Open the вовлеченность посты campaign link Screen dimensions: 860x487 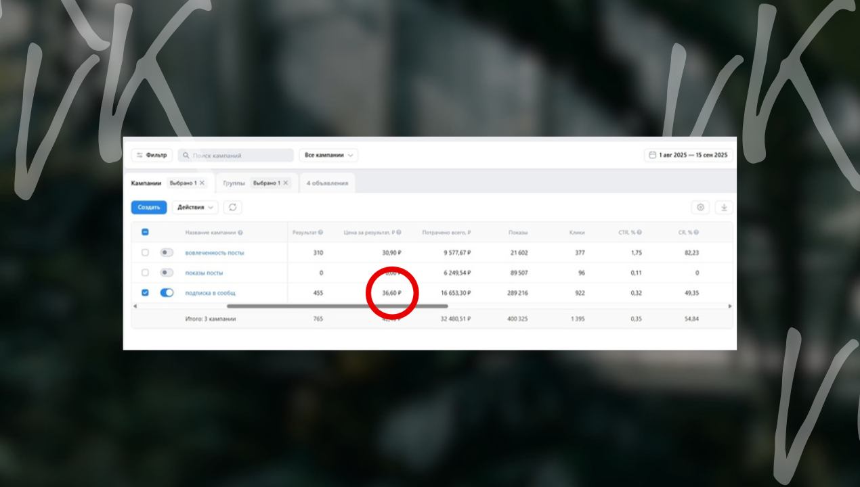coord(215,253)
